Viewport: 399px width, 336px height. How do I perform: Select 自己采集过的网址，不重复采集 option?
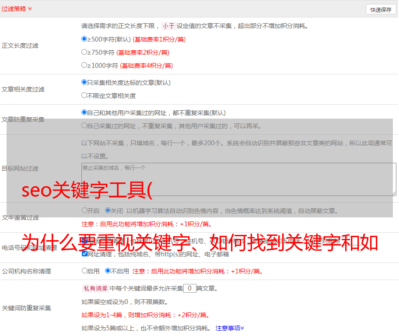tap(84, 126)
